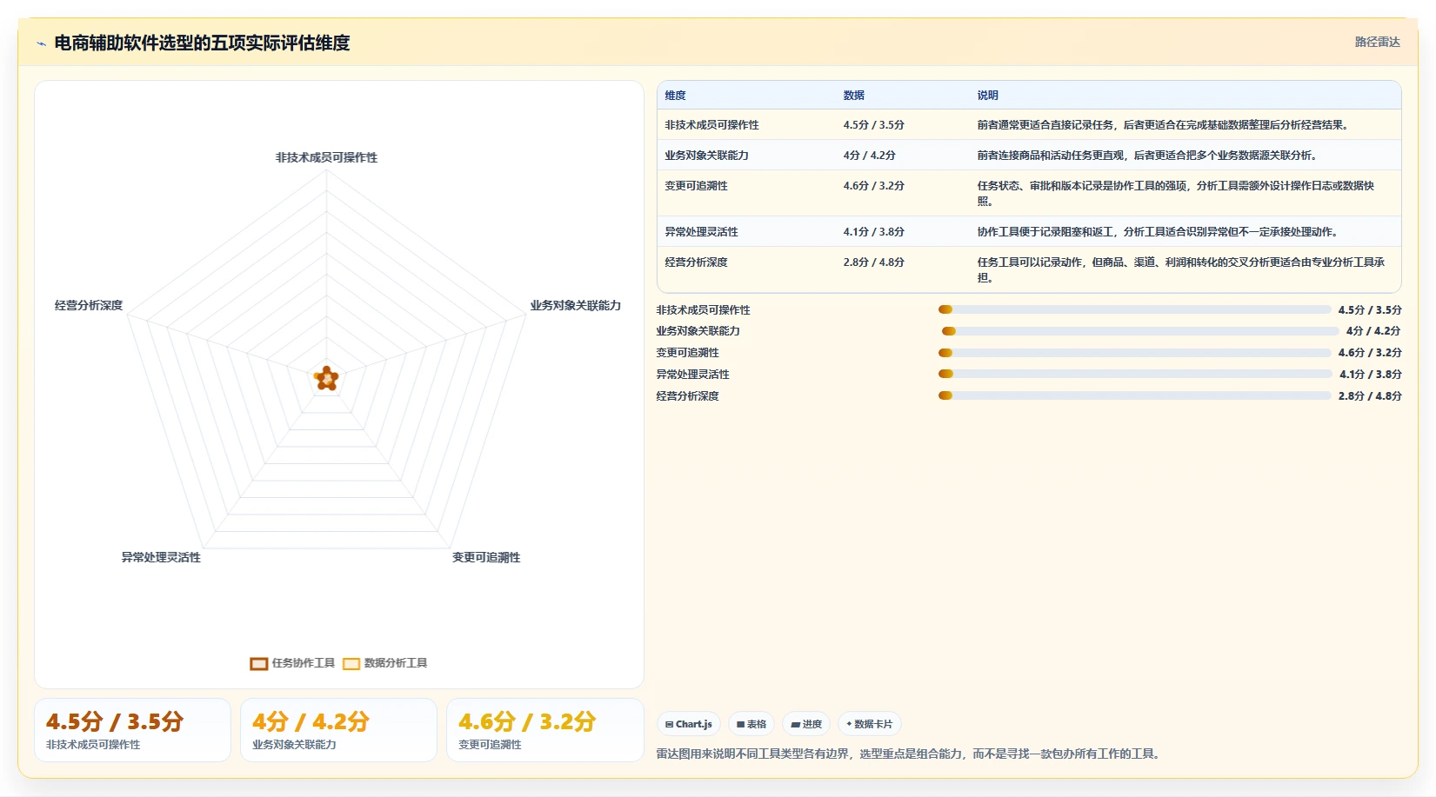Select table cell 4.1分 / 3.8分

[874, 232]
